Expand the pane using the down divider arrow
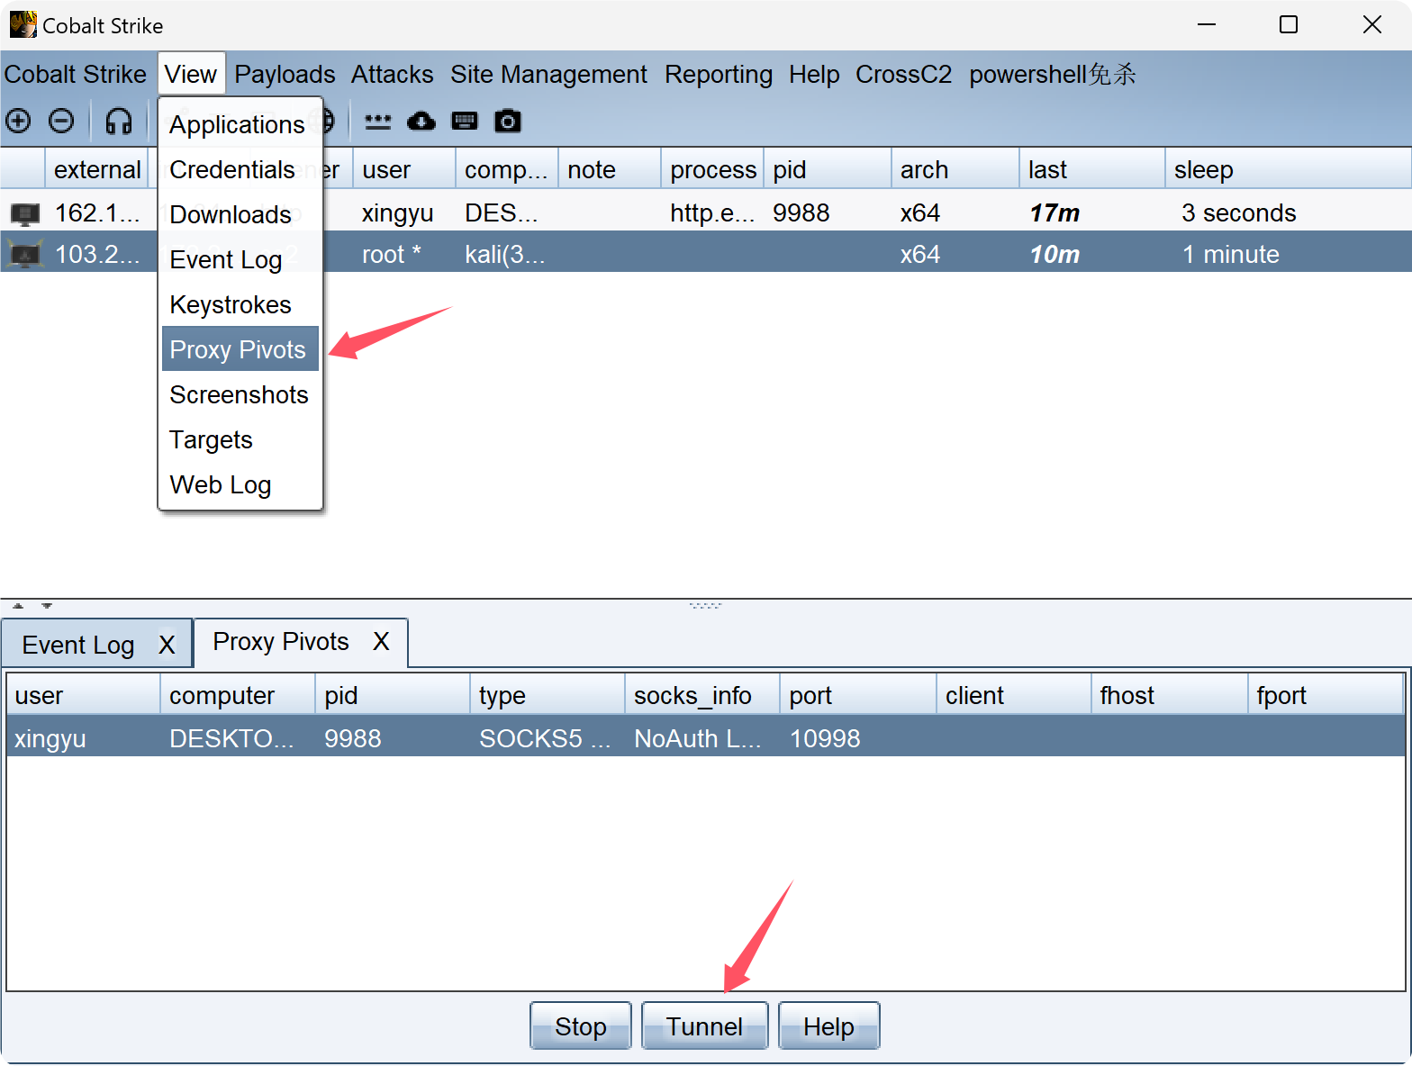1412x1066 pixels. [46, 606]
